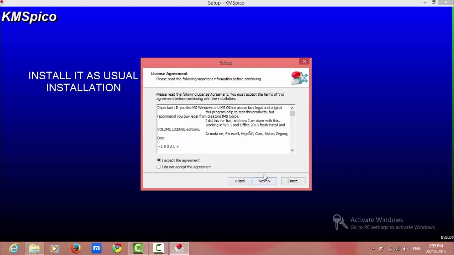454x255 pixels.
Task: Open the network signal tray icon
Action: click(x=398, y=249)
